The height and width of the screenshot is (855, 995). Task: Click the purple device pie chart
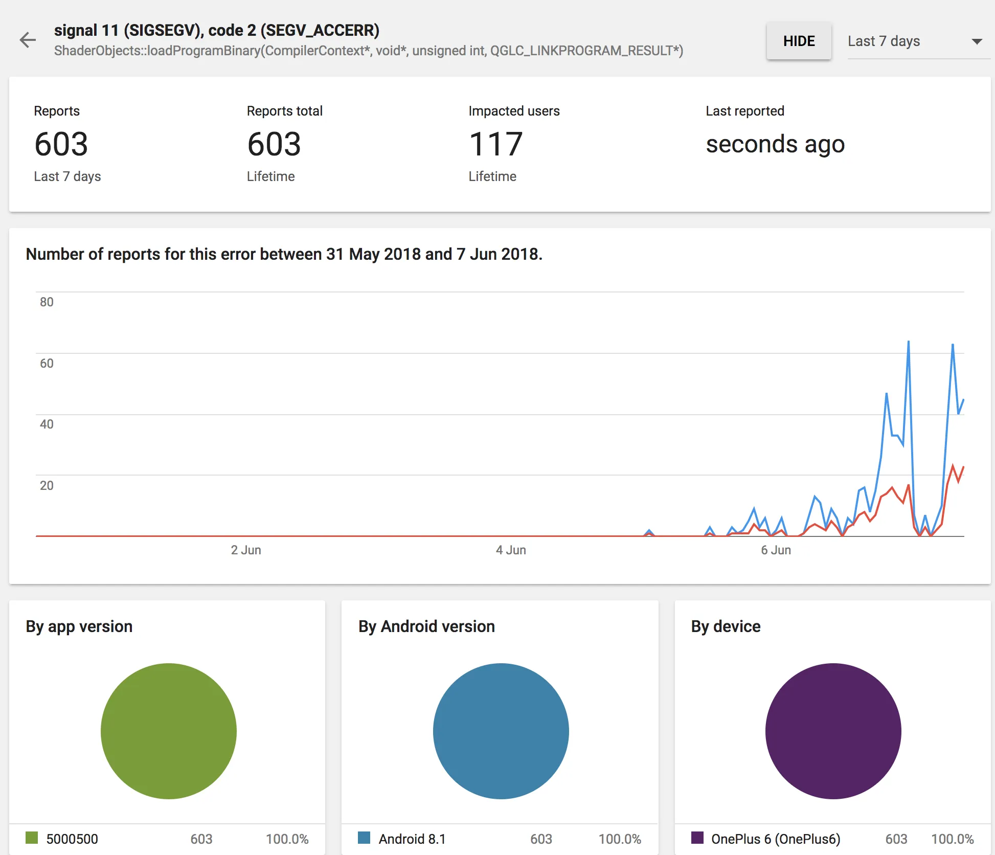click(833, 731)
